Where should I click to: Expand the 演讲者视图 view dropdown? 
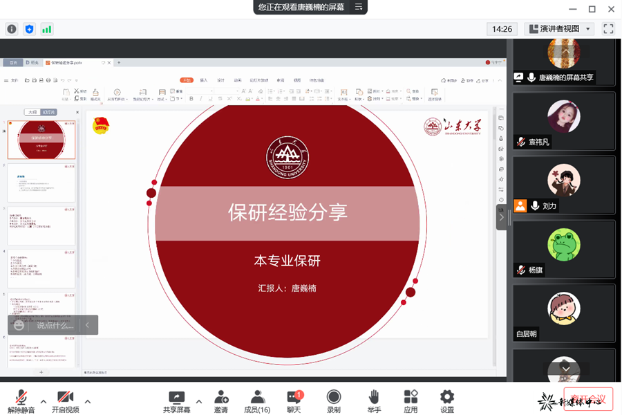click(560, 29)
